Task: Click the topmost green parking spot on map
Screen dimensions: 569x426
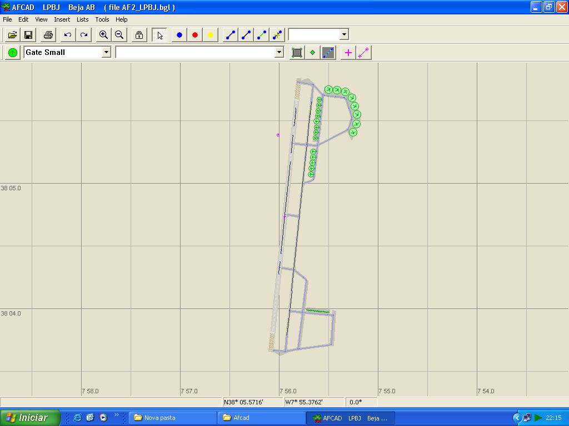Action: click(x=328, y=89)
